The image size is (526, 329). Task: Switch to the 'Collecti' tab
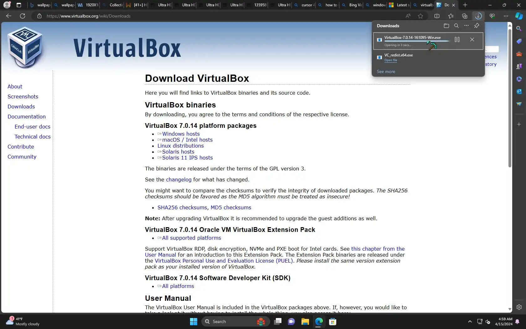pyautogui.click(x=112, y=5)
